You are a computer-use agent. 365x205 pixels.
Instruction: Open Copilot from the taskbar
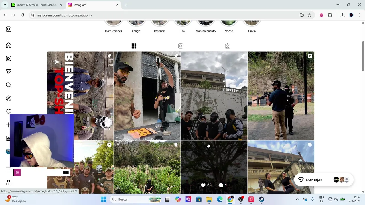(178, 199)
